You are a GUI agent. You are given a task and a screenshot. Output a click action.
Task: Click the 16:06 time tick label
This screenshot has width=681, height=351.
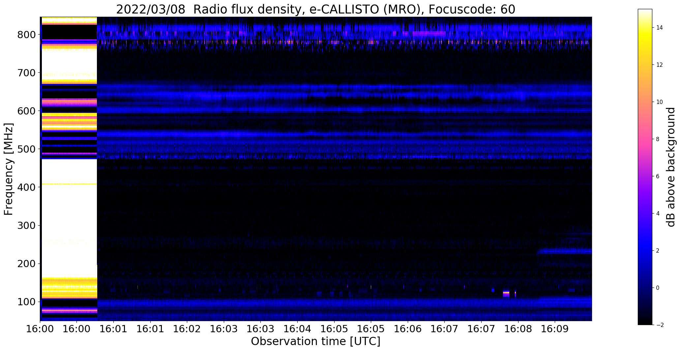(408, 329)
